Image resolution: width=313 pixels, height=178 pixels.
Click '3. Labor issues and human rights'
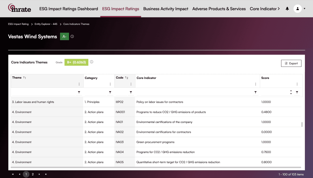[x=33, y=102]
